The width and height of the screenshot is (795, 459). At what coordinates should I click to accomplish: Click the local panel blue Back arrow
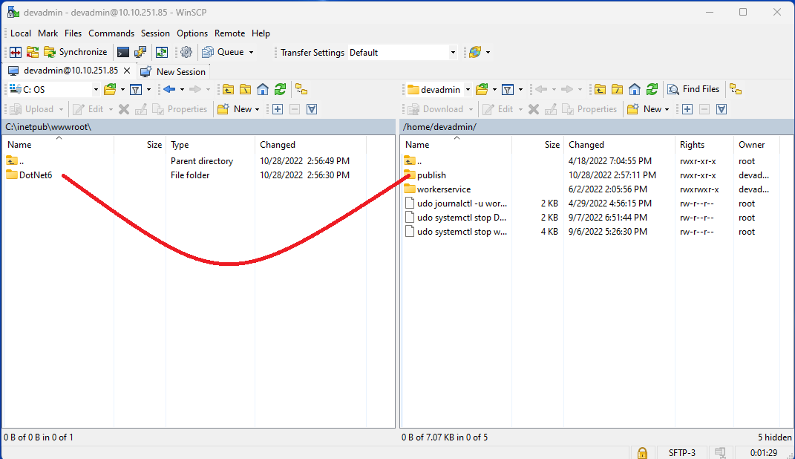[x=169, y=90]
